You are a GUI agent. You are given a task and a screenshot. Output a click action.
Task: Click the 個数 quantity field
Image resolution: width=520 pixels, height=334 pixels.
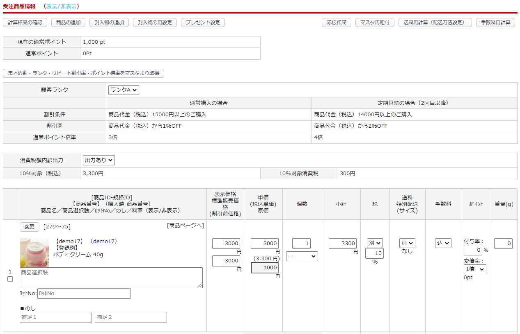pos(301,244)
